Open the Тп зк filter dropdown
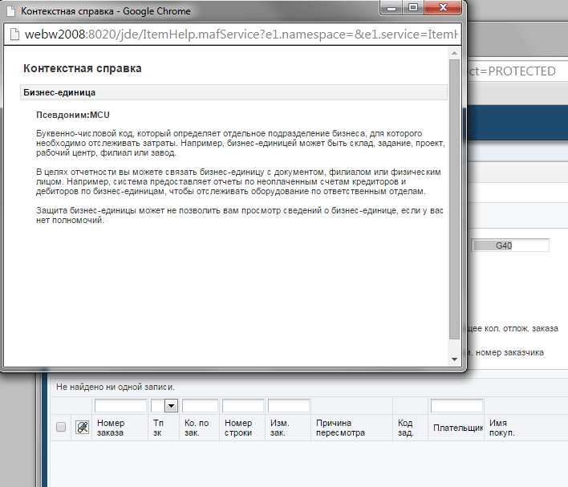Screen dimensions: 568x487 [170, 406]
